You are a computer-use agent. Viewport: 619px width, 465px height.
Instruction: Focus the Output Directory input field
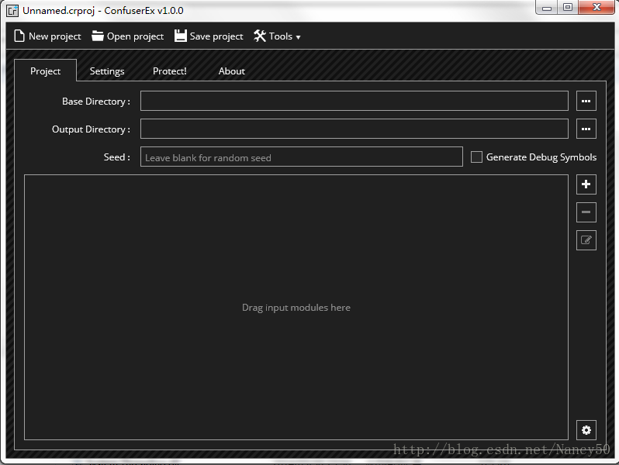(x=354, y=129)
